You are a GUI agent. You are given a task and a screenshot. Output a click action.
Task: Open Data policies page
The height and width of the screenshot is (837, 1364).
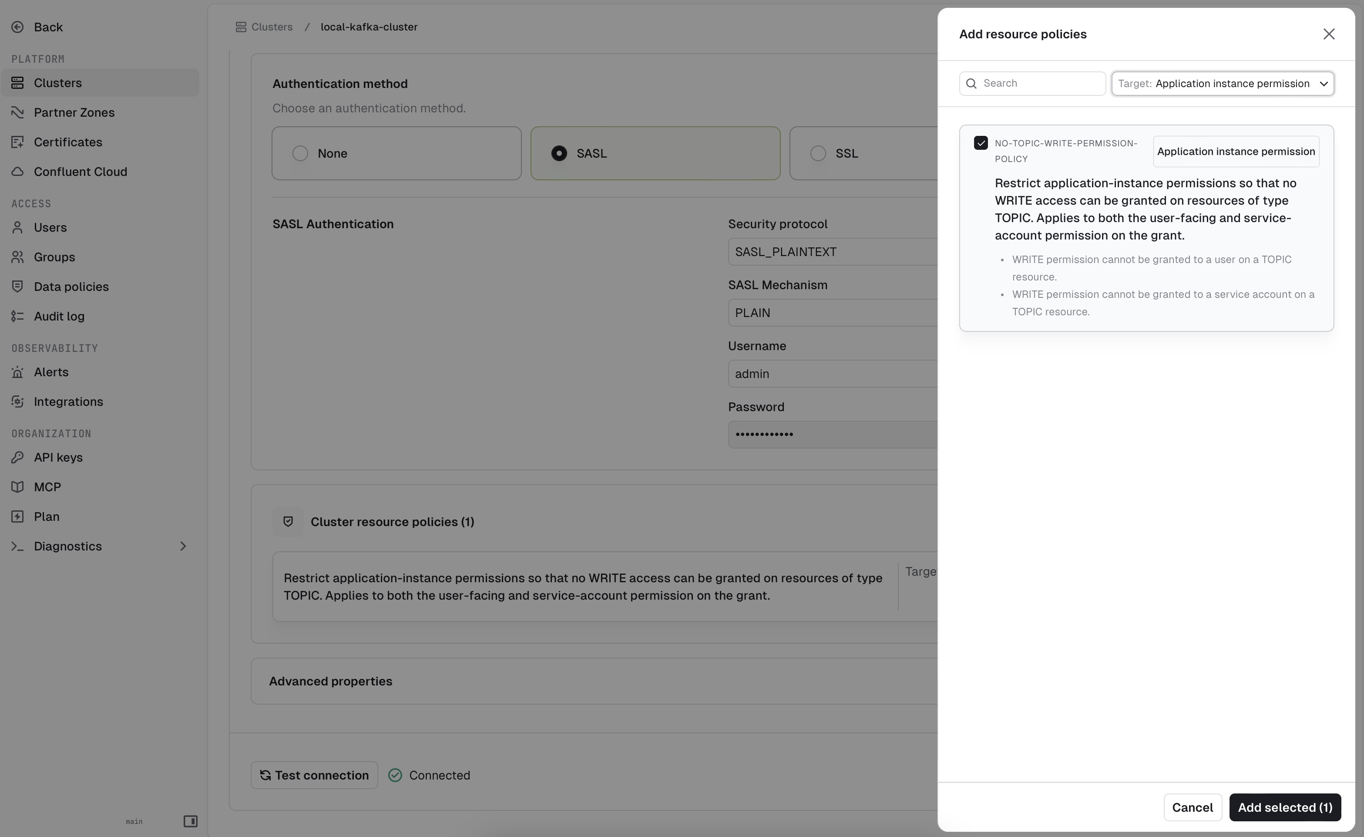click(71, 287)
